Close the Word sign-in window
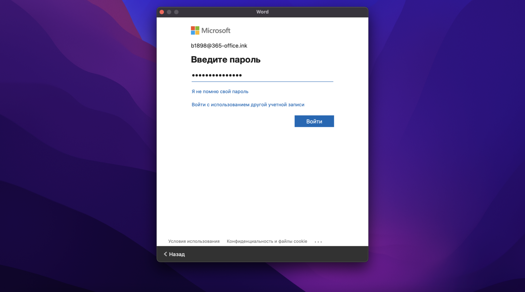 [x=162, y=12]
